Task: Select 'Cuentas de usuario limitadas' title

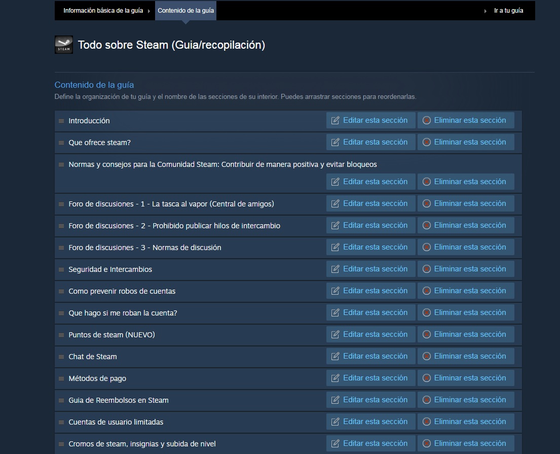Action: coord(116,422)
